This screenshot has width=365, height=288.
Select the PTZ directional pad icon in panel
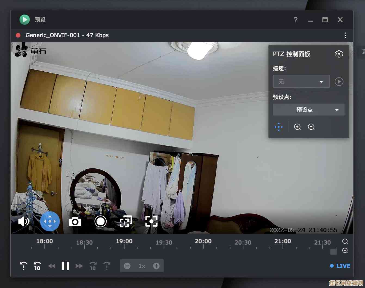point(279,127)
